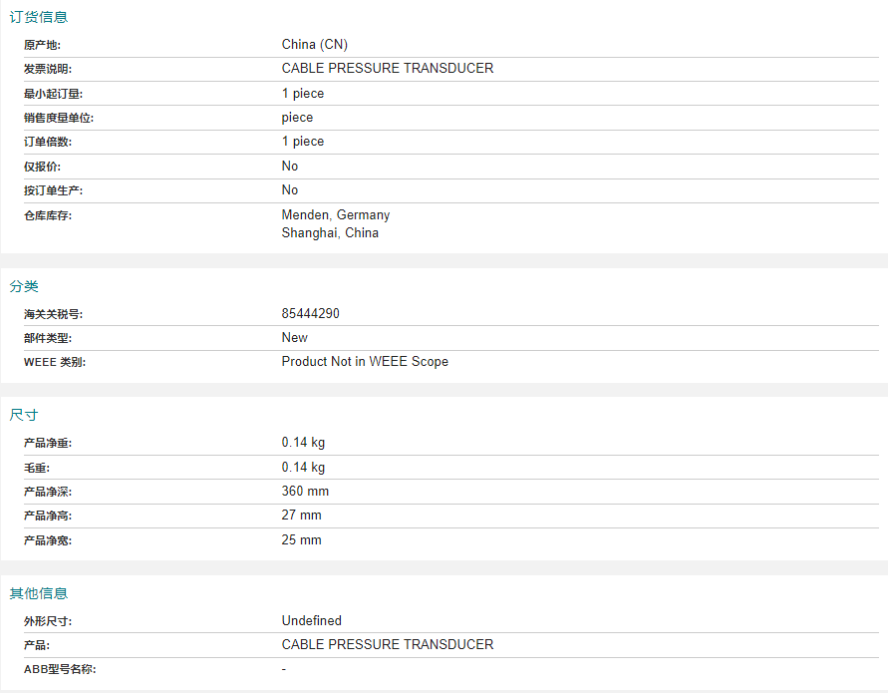Screen dimensions: 888x693
Task: Click the Undefined outline dimension value
Action: pyautogui.click(x=312, y=620)
